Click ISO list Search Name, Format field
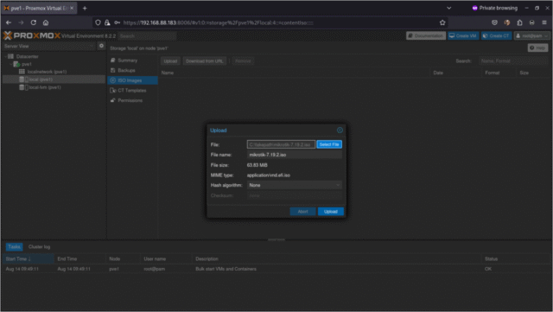The image size is (553, 312). pyautogui.click(x=513, y=61)
